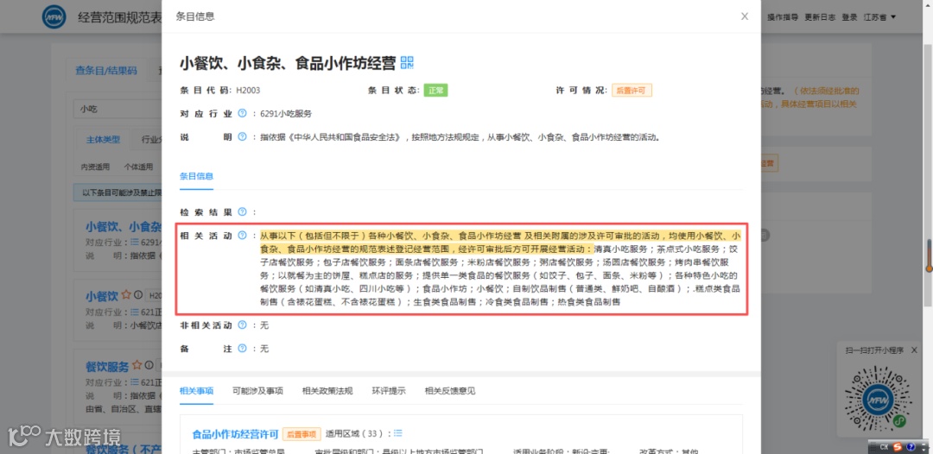The height and width of the screenshot is (454, 933).
Task: Favorite the 餐饮服务 result with the star
Action: point(136,365)
